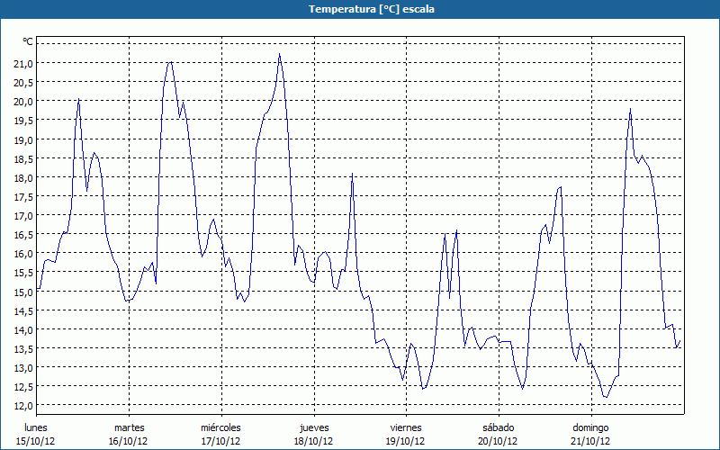This screenshot has height=450, width=720.
Task: Click the °C unit label on the axis
Action: 28,41
